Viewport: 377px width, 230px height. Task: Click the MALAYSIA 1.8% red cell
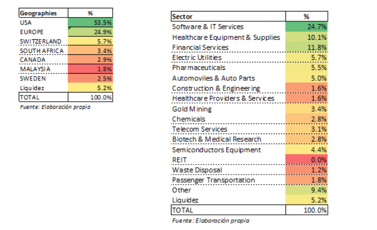click(x=91, y=69)
